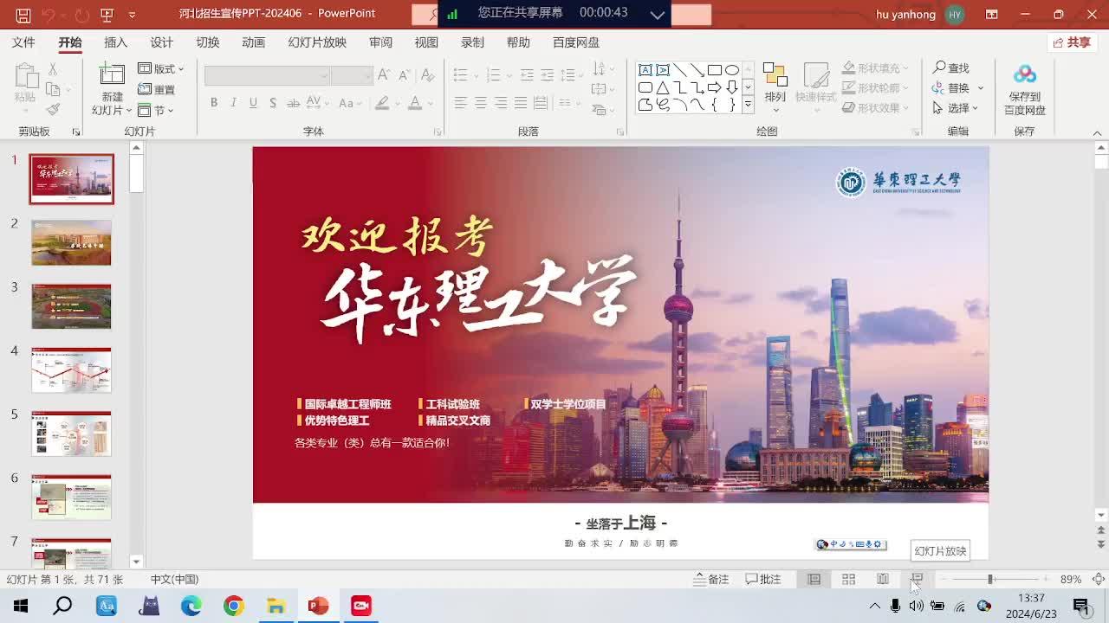Click the Reset (重置) slide button
Screen dimensions: 1109x623
tap(157, 89)
